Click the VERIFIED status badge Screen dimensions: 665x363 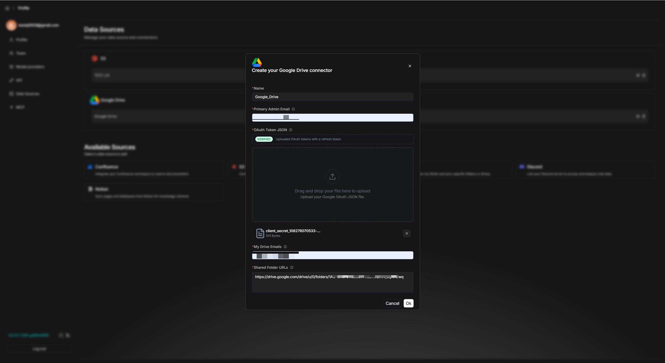264,139
